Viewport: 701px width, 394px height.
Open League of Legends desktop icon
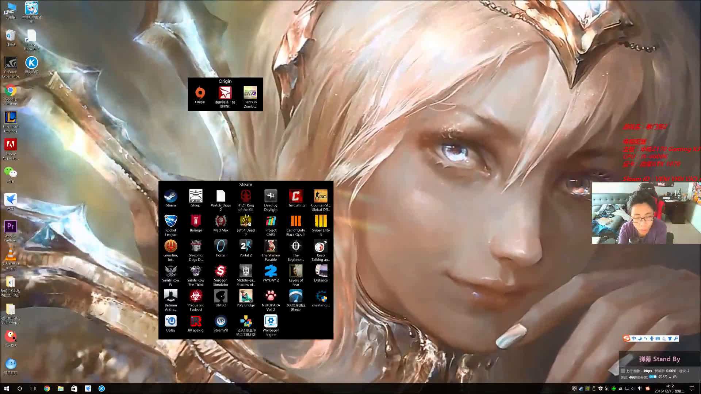coord(11,122)
